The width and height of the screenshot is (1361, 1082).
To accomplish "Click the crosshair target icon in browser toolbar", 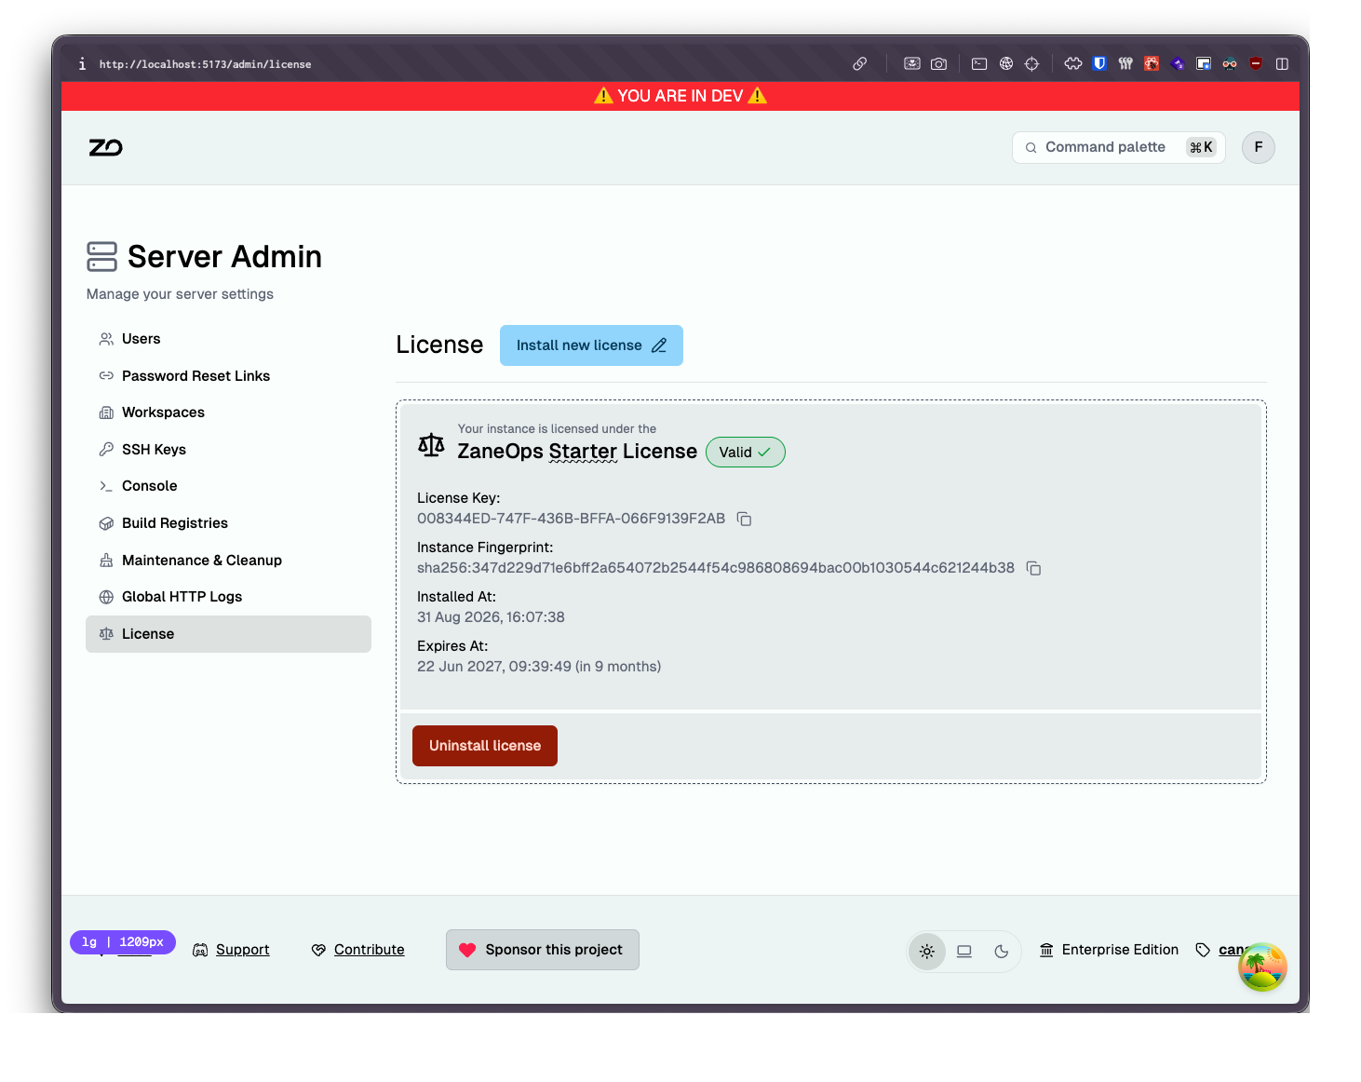I will (1031, 64).
